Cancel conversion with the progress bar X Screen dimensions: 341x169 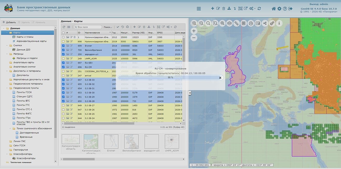[x=220, y=78]
